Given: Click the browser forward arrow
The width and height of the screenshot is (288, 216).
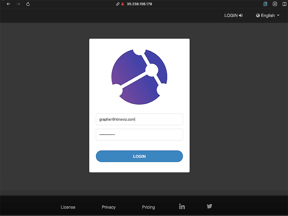Looking at the screenshot, I should coord(18,4).
